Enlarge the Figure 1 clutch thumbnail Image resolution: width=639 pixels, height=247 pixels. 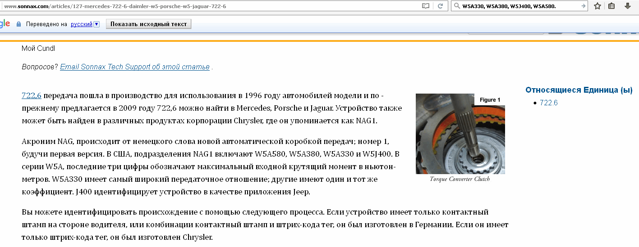[x=460, y=134]
